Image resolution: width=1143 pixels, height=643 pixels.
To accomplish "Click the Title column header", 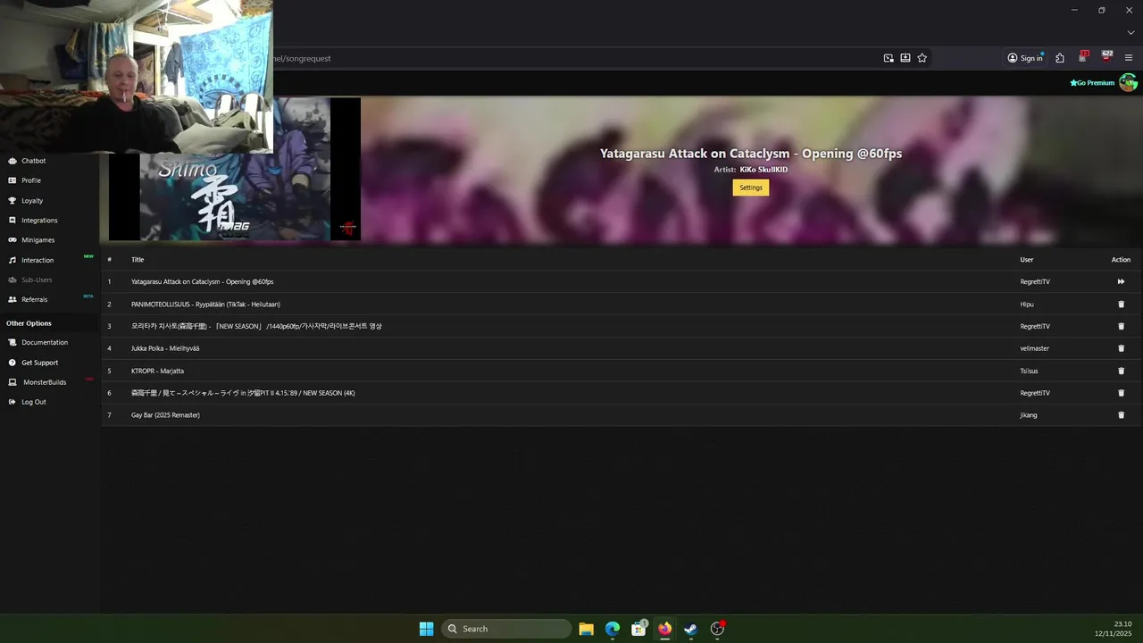I will [x=138, y=260].
